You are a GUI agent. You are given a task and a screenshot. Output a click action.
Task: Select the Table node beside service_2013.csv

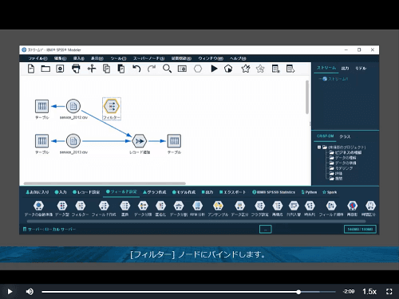pos(42,141)
